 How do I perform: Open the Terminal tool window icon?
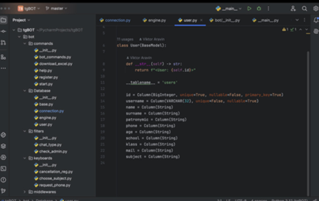tap(4, 169)
